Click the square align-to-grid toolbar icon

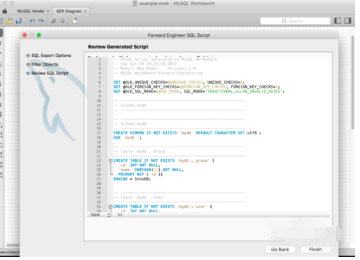tap(62, 21)
